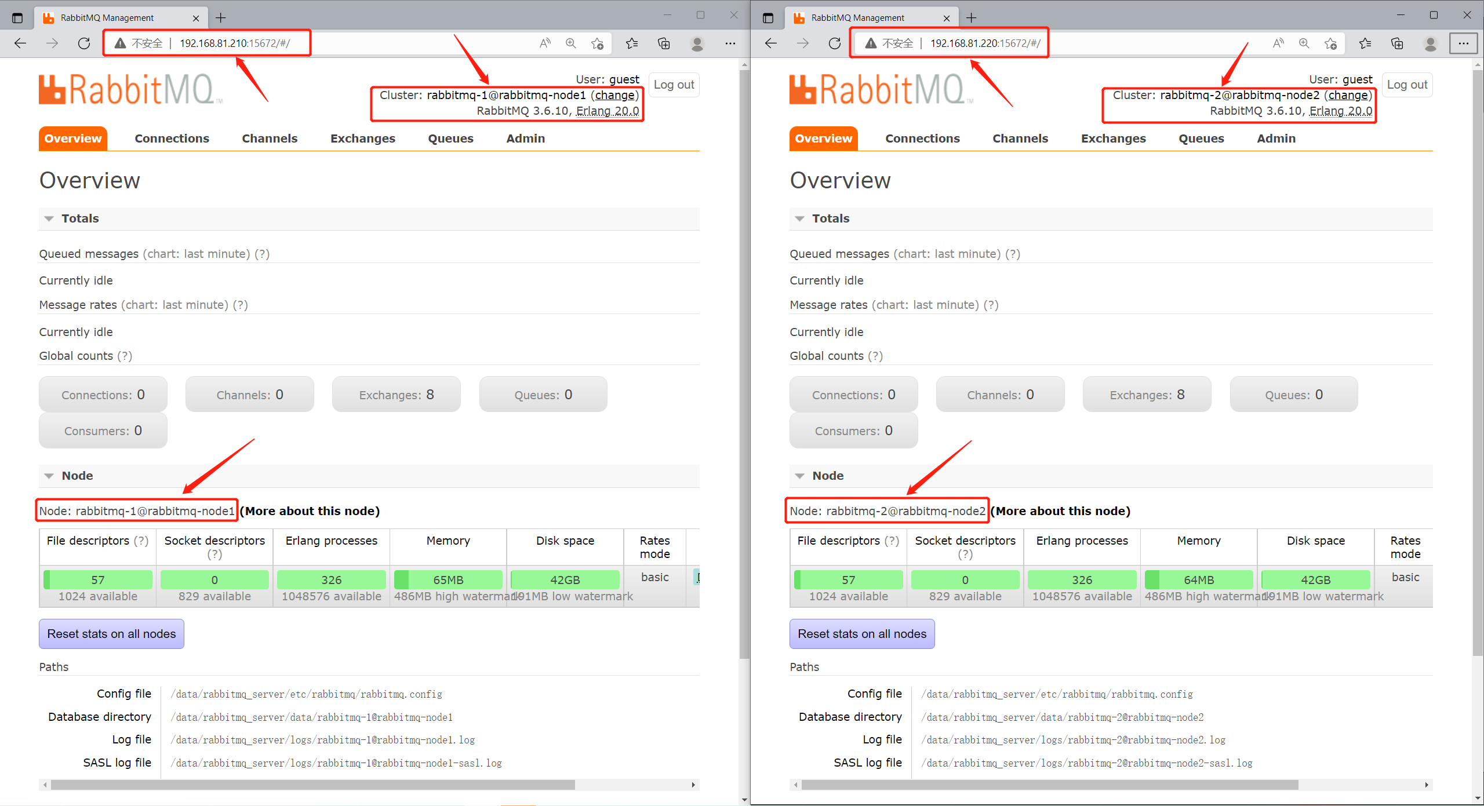Click change cluster name link on node1

coord(615,95)
